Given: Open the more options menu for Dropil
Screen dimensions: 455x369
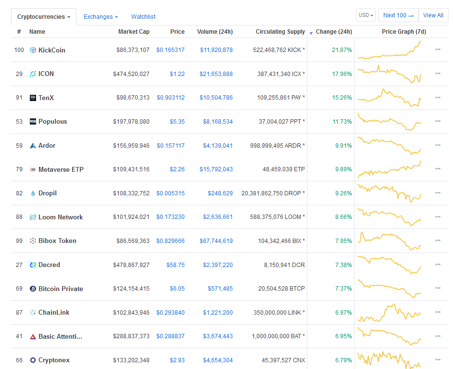Looking at the screenshot, I should pyautogui.click(x=438, y=193).
